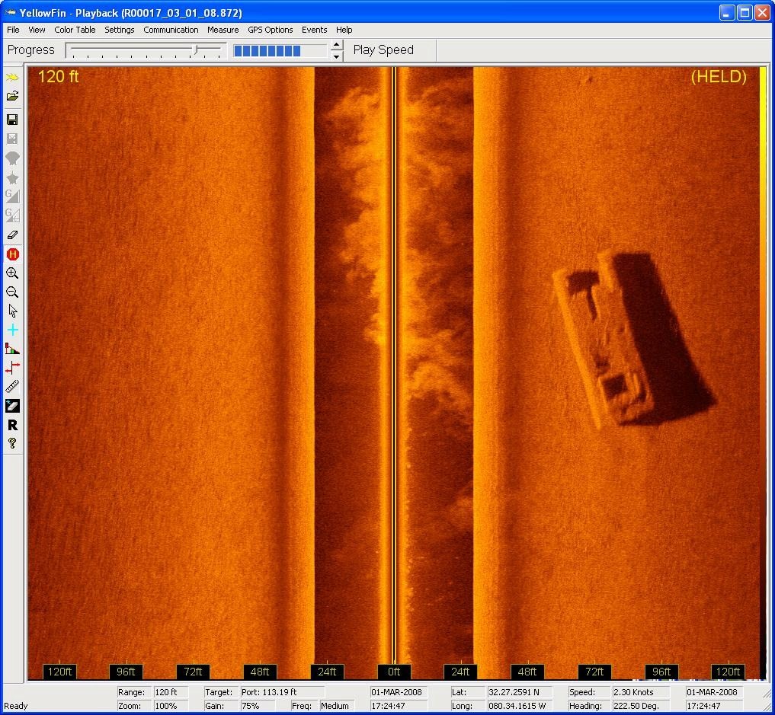This screenshot has height=715, width=775.
Task: Open the Events menu
Action: (x=314, y=30)
